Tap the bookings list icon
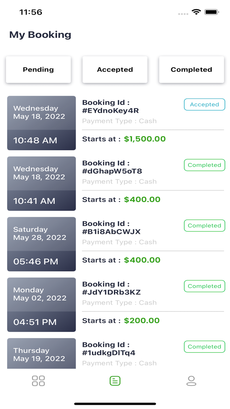The image size is (230, 409). (x=115, y=381)
